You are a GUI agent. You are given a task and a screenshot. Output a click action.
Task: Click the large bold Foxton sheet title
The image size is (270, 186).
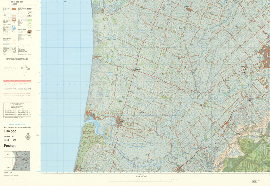[10, 146]
